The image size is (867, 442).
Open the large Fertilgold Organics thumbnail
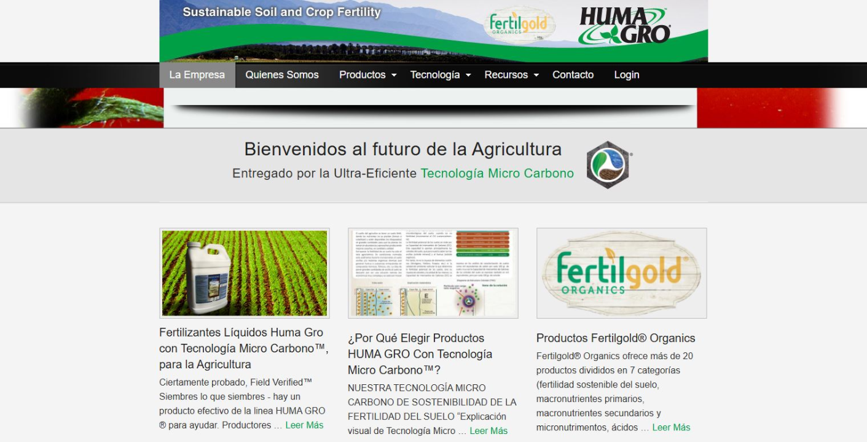click(x=621, y=273)
